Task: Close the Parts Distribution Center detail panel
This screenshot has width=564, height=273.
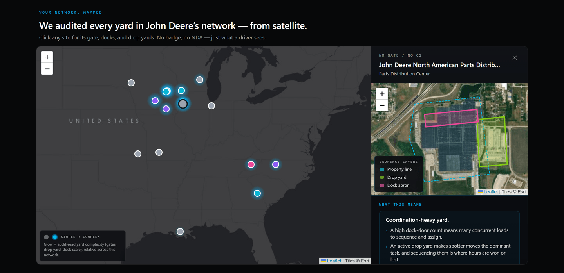Action: pos(515,58)
